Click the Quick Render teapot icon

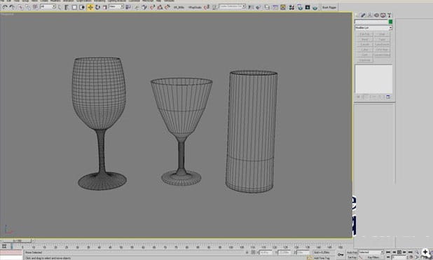315,8
